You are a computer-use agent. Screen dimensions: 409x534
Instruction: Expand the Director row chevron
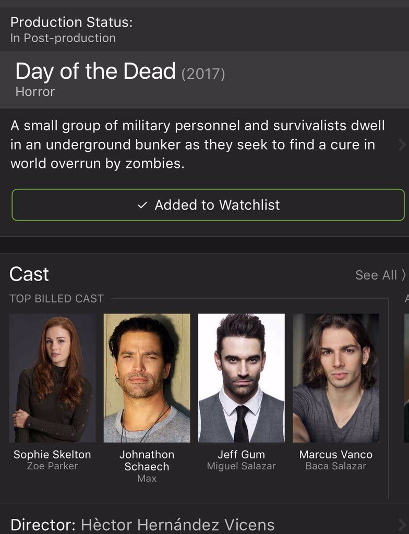402,525
